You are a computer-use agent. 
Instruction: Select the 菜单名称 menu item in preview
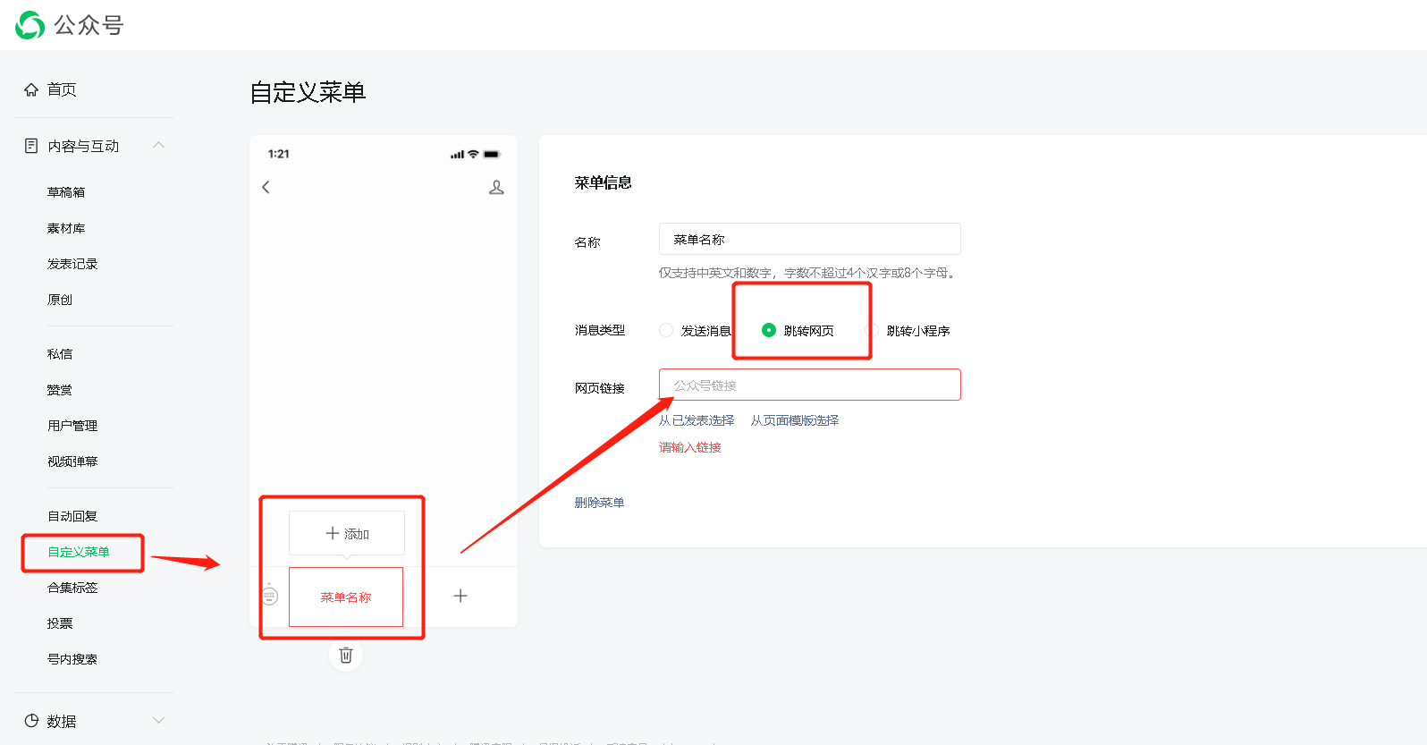346,597
